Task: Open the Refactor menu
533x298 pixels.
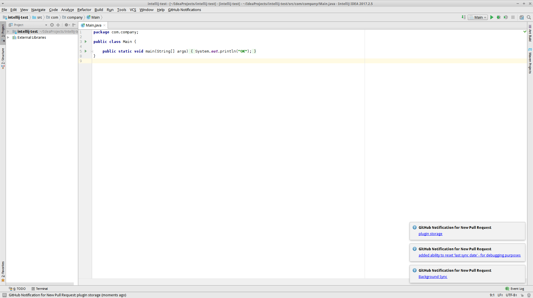Action: tap(84, 10)
